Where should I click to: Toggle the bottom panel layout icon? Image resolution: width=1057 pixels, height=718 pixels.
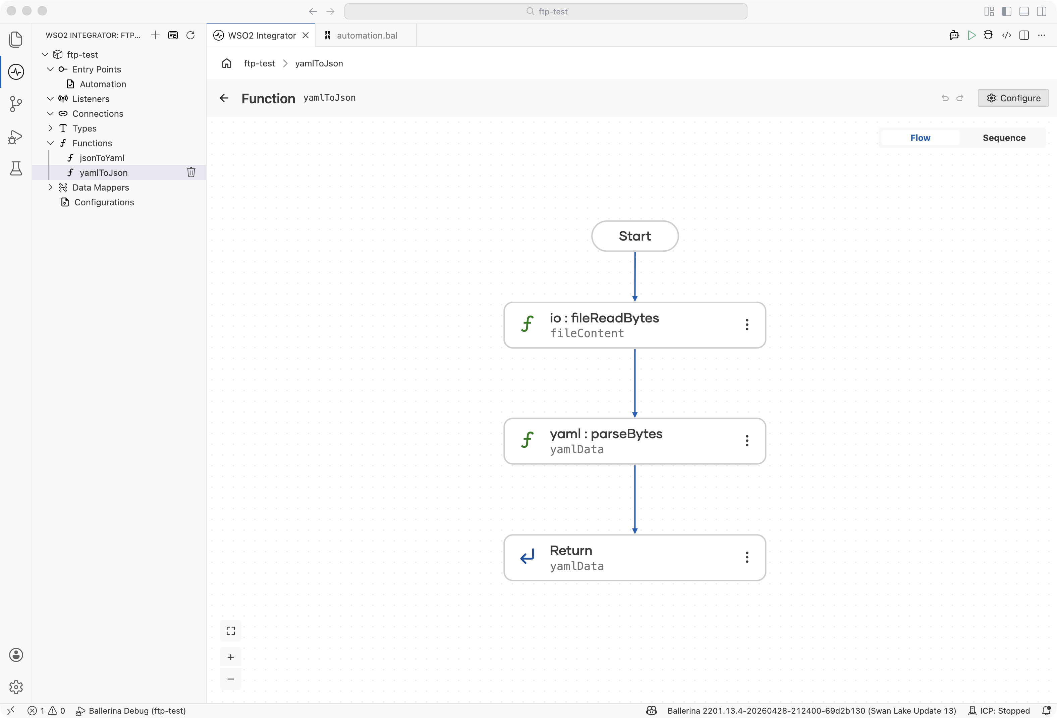pyautogui.click(x=1024, y=11)
